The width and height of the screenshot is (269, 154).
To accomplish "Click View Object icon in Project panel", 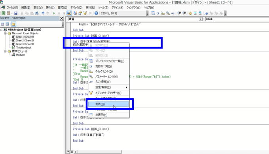I will [x=8, y=24].
